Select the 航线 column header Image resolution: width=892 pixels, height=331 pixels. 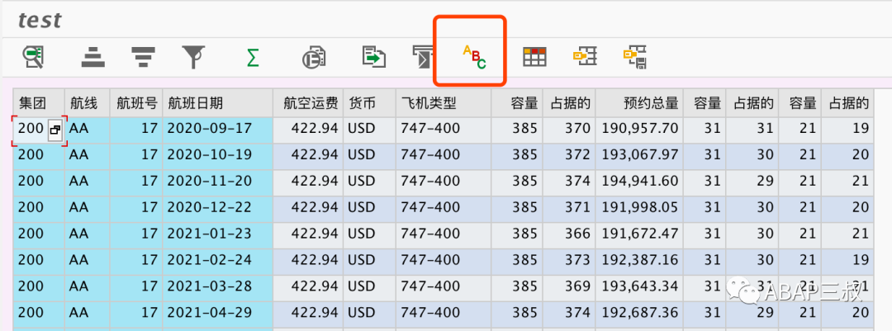[x=87, y=103]
